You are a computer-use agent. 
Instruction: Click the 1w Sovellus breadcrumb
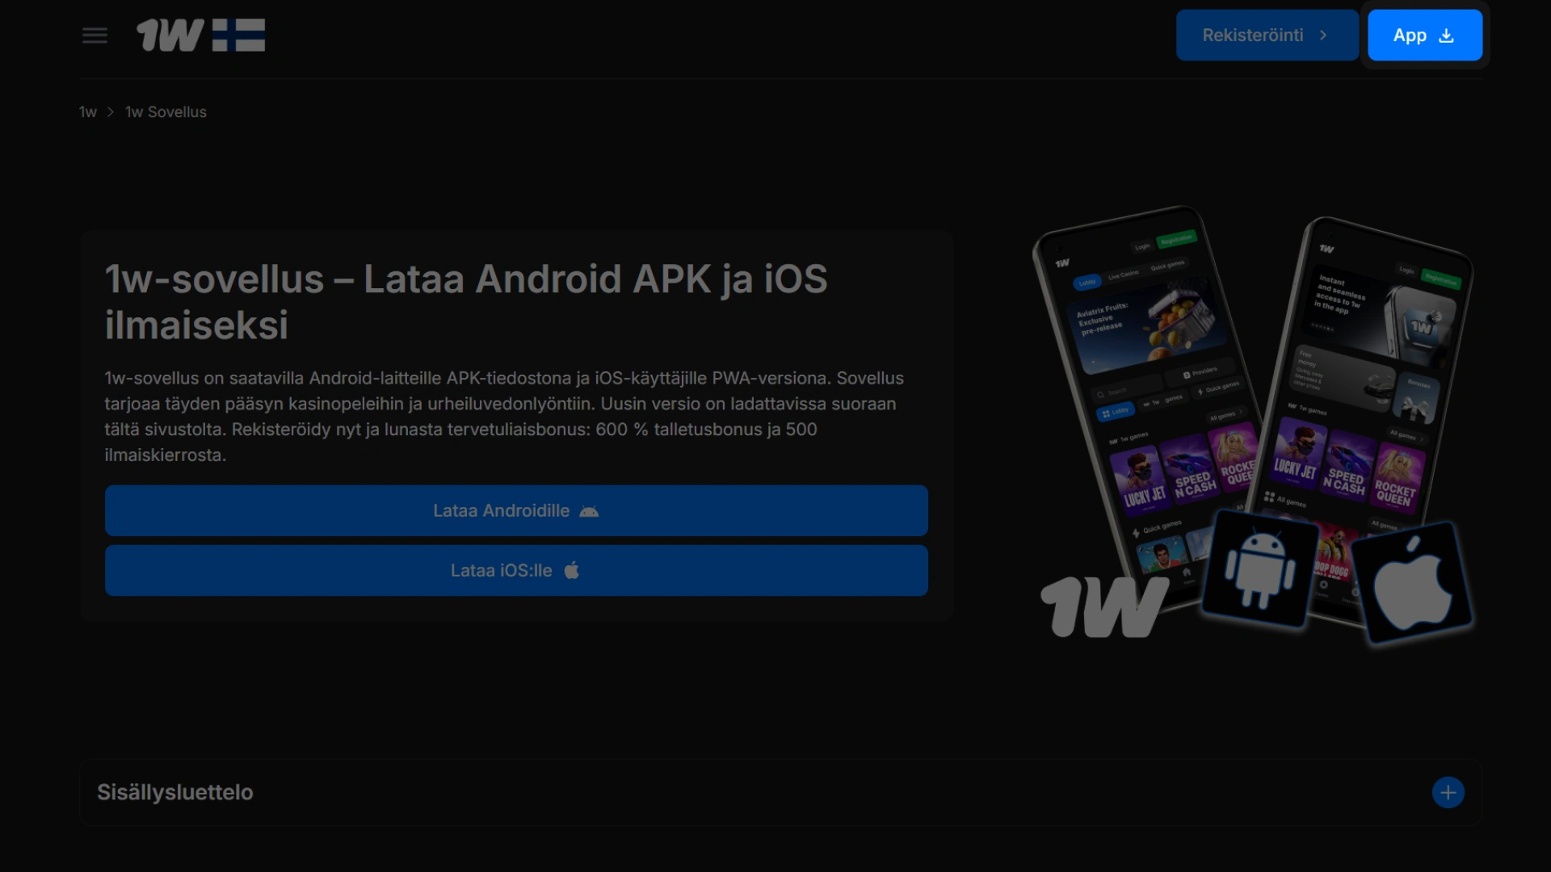[166, 112]
